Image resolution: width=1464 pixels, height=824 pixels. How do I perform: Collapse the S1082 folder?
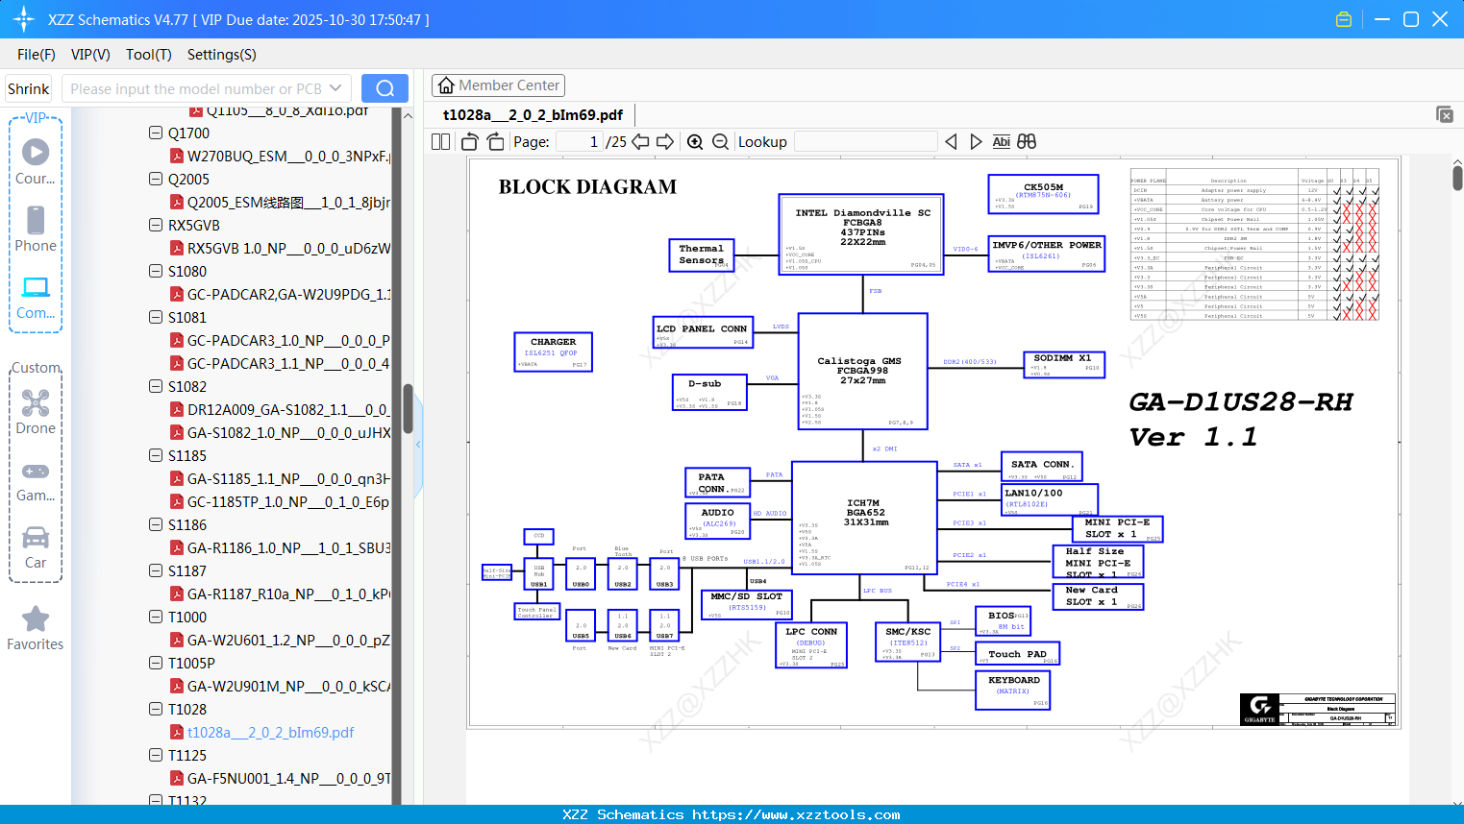[x=156, y=386]
